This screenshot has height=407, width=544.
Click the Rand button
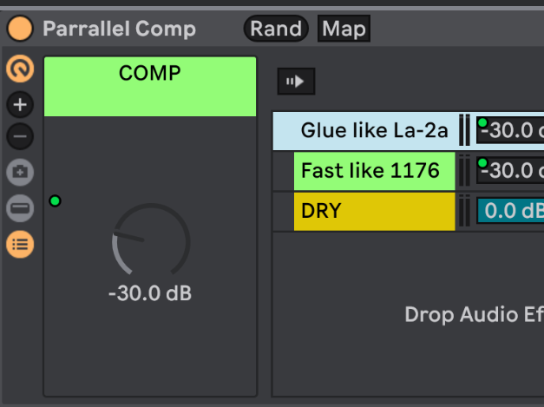tap(276, 29)
